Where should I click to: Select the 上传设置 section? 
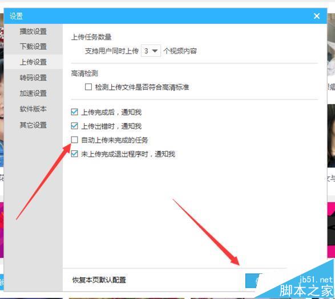click(33, 62)
